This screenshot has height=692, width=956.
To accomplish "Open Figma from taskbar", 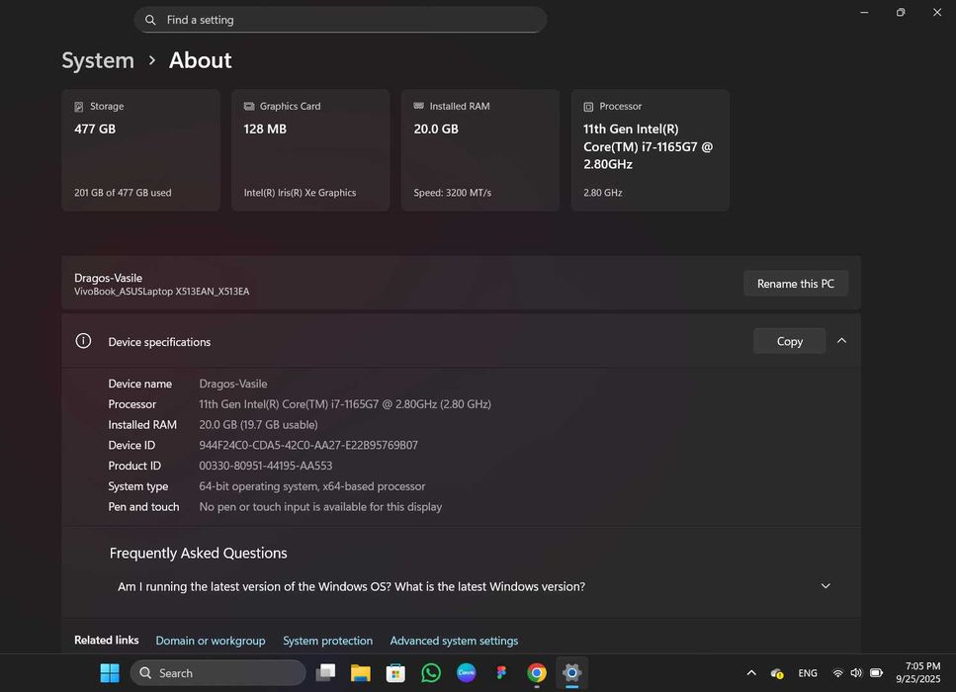I will (x=501, y=673).
